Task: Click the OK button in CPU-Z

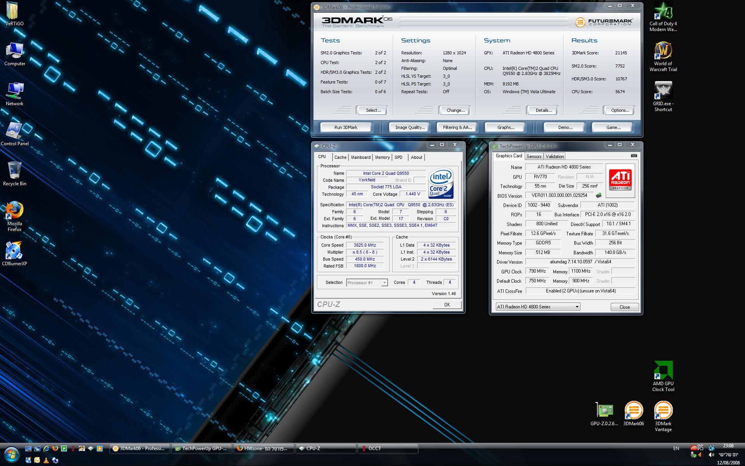Action: [447, 305]
